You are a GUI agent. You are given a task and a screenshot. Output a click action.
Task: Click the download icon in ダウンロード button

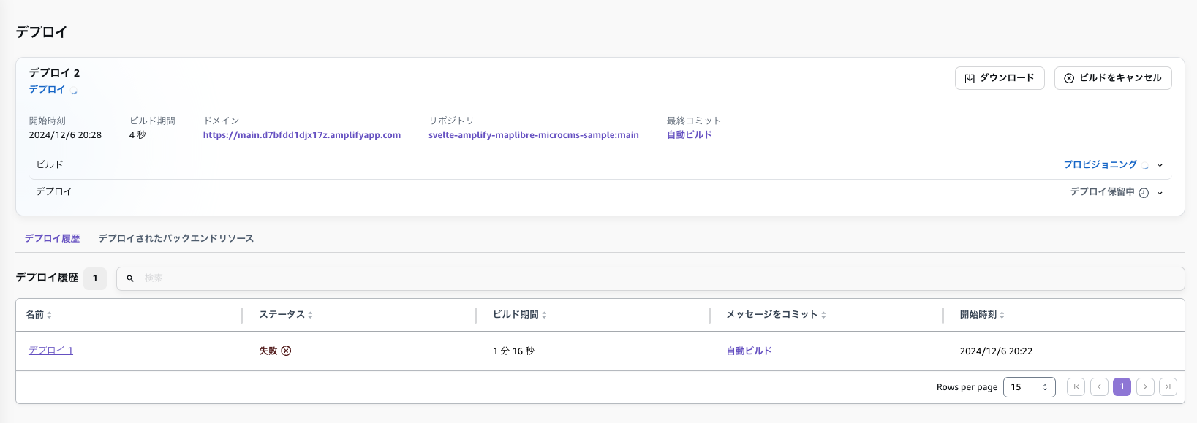pyautogui.click(x=970, y=78)
